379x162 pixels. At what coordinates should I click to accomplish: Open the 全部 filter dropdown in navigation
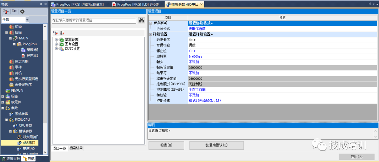click(x=27, y=20)
